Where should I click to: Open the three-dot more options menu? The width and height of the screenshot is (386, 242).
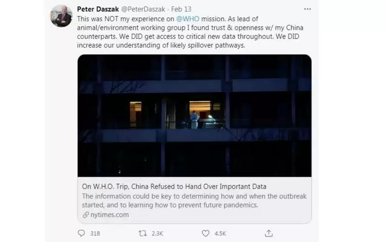pos(307,9)
